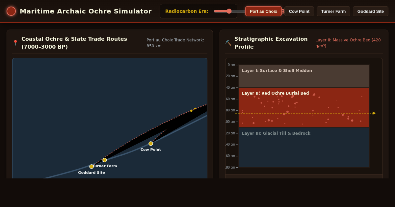Click Layer I: Surface & Shell Midden band
Image resolution: width=395 pixels, height=207 pixels.
click(x=304, y=76)
